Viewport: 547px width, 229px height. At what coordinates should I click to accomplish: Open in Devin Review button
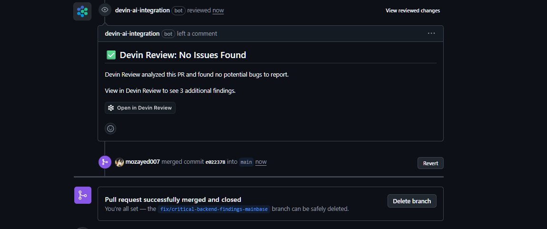140,108
